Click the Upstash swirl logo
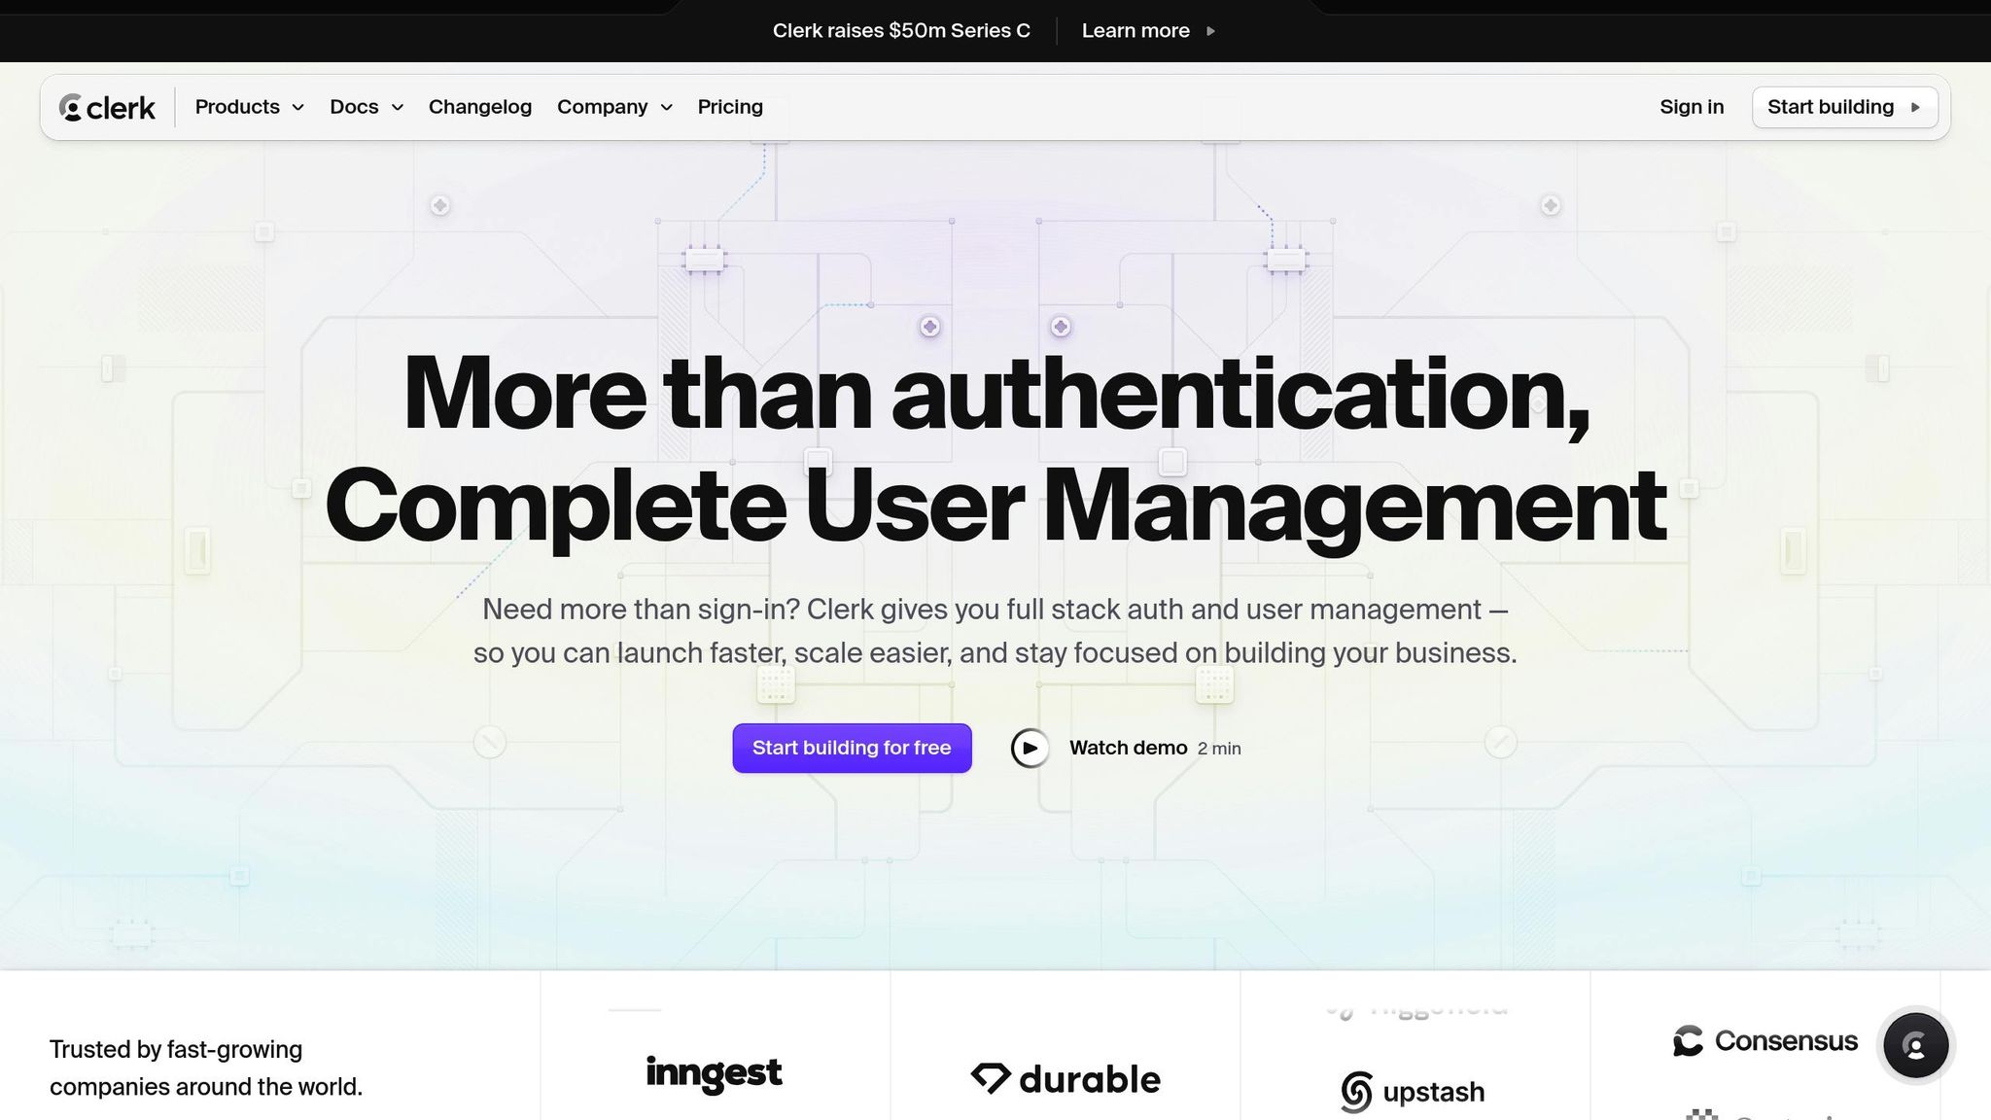The width and height of the screenshot is (1991, 1120). [x=1356, y=1092]
